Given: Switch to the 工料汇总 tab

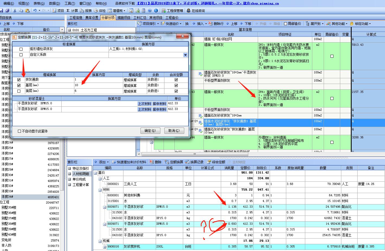Looking at the screenshot, I should pyautogui.click(x=140, y=18).
